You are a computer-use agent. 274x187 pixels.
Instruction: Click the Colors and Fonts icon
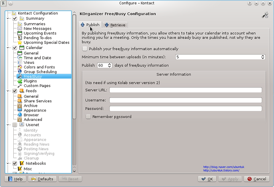click(x=20, y=67)
